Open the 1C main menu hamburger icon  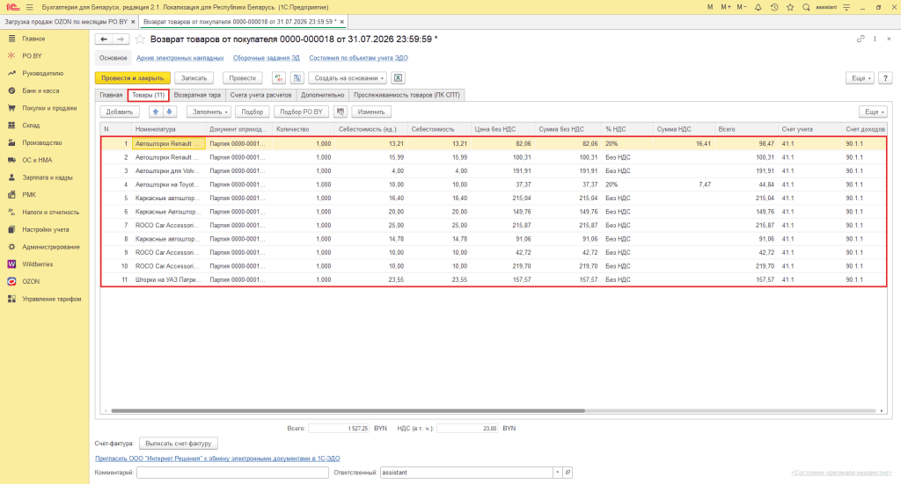[x=29, y=7]
